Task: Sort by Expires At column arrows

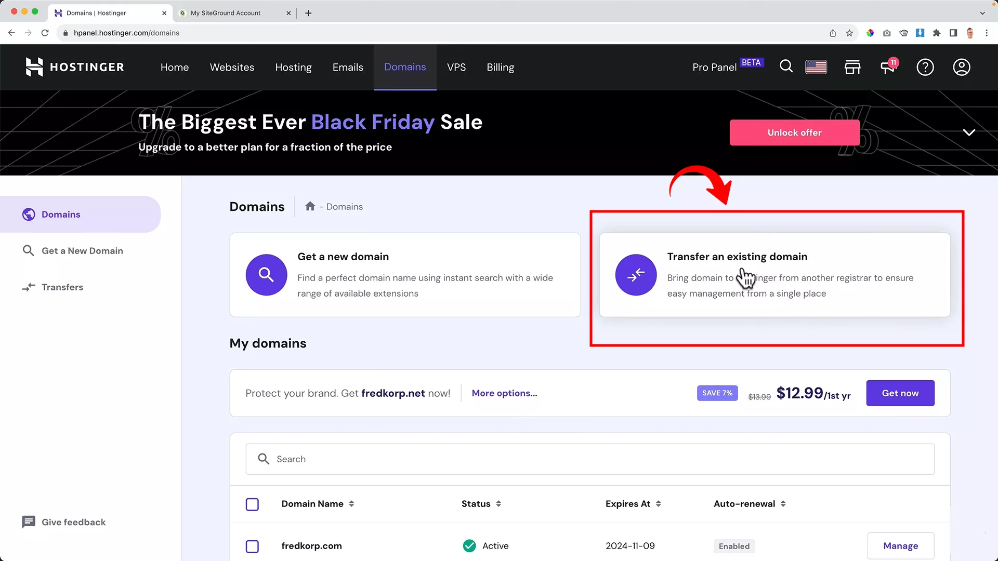Action: click(x=658, y=504)
